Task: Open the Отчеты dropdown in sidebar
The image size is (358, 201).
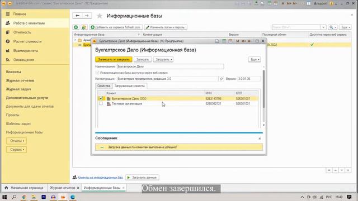Action: click(16, 141)
